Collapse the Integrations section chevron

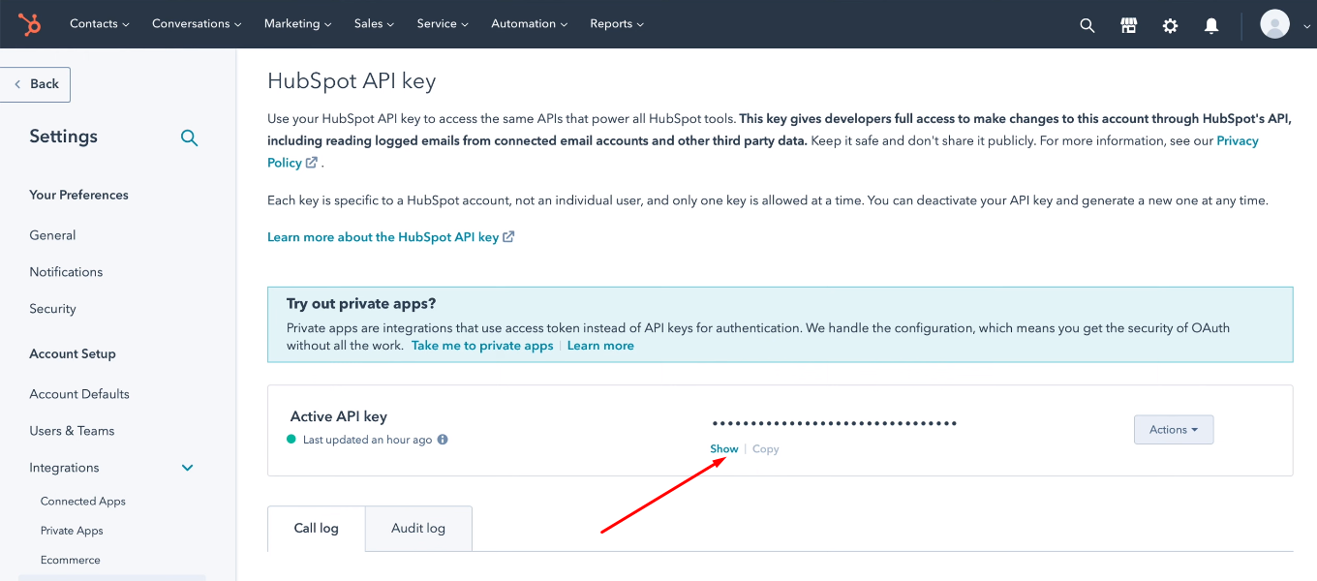(x=188, y=468)
